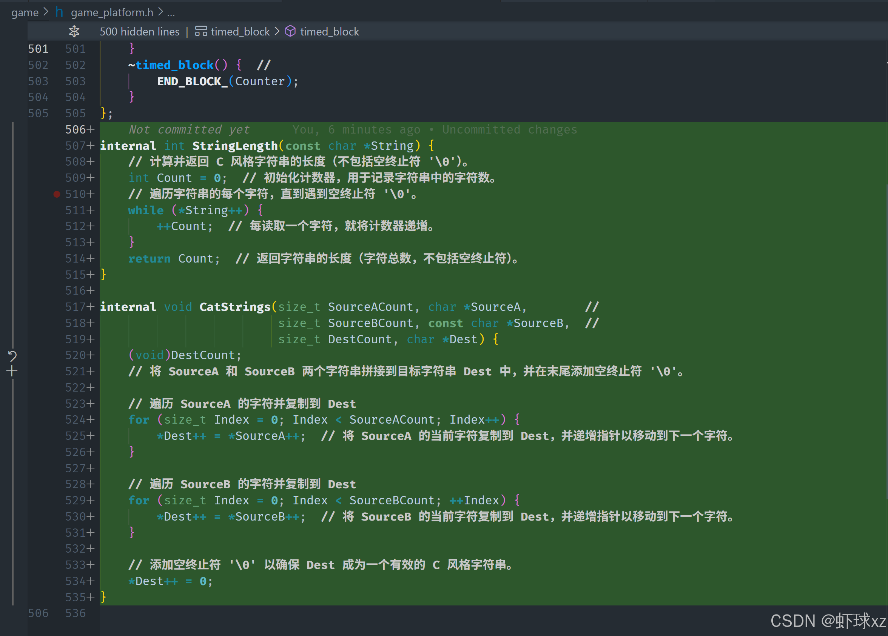Open the game_platform.h breadcrumb item
888x636 pixels.
click(112, 12)
